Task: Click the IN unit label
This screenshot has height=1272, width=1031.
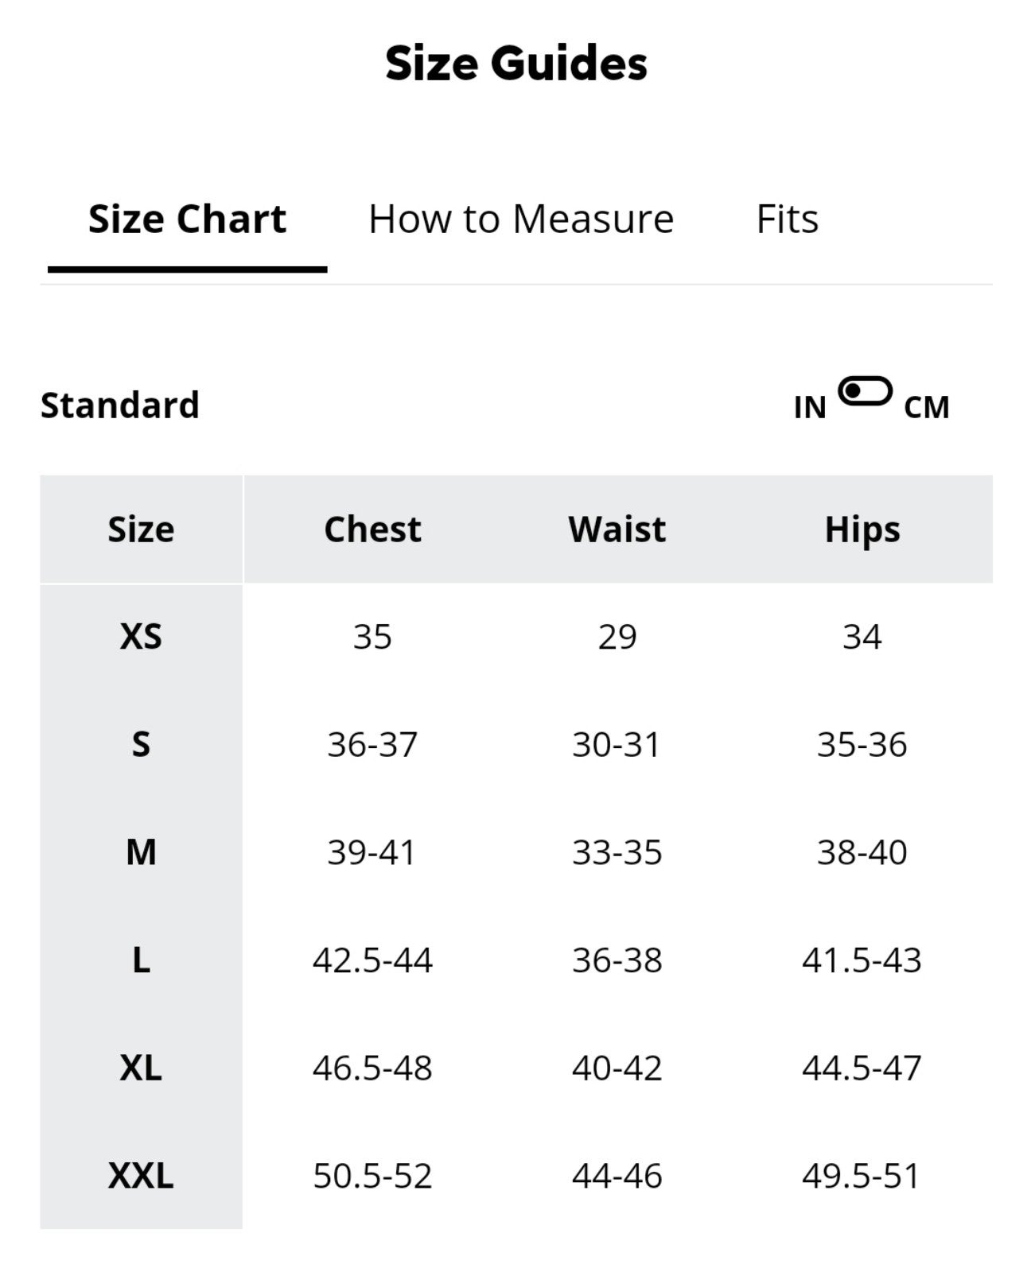Action: (x=810, y=407)
